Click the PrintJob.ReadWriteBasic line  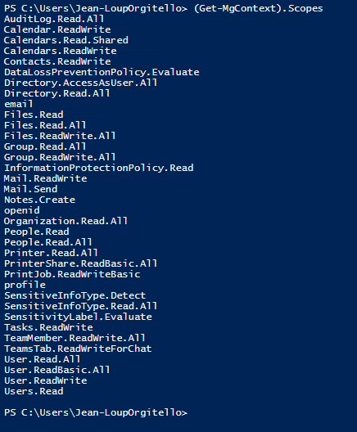coord(72,274)
